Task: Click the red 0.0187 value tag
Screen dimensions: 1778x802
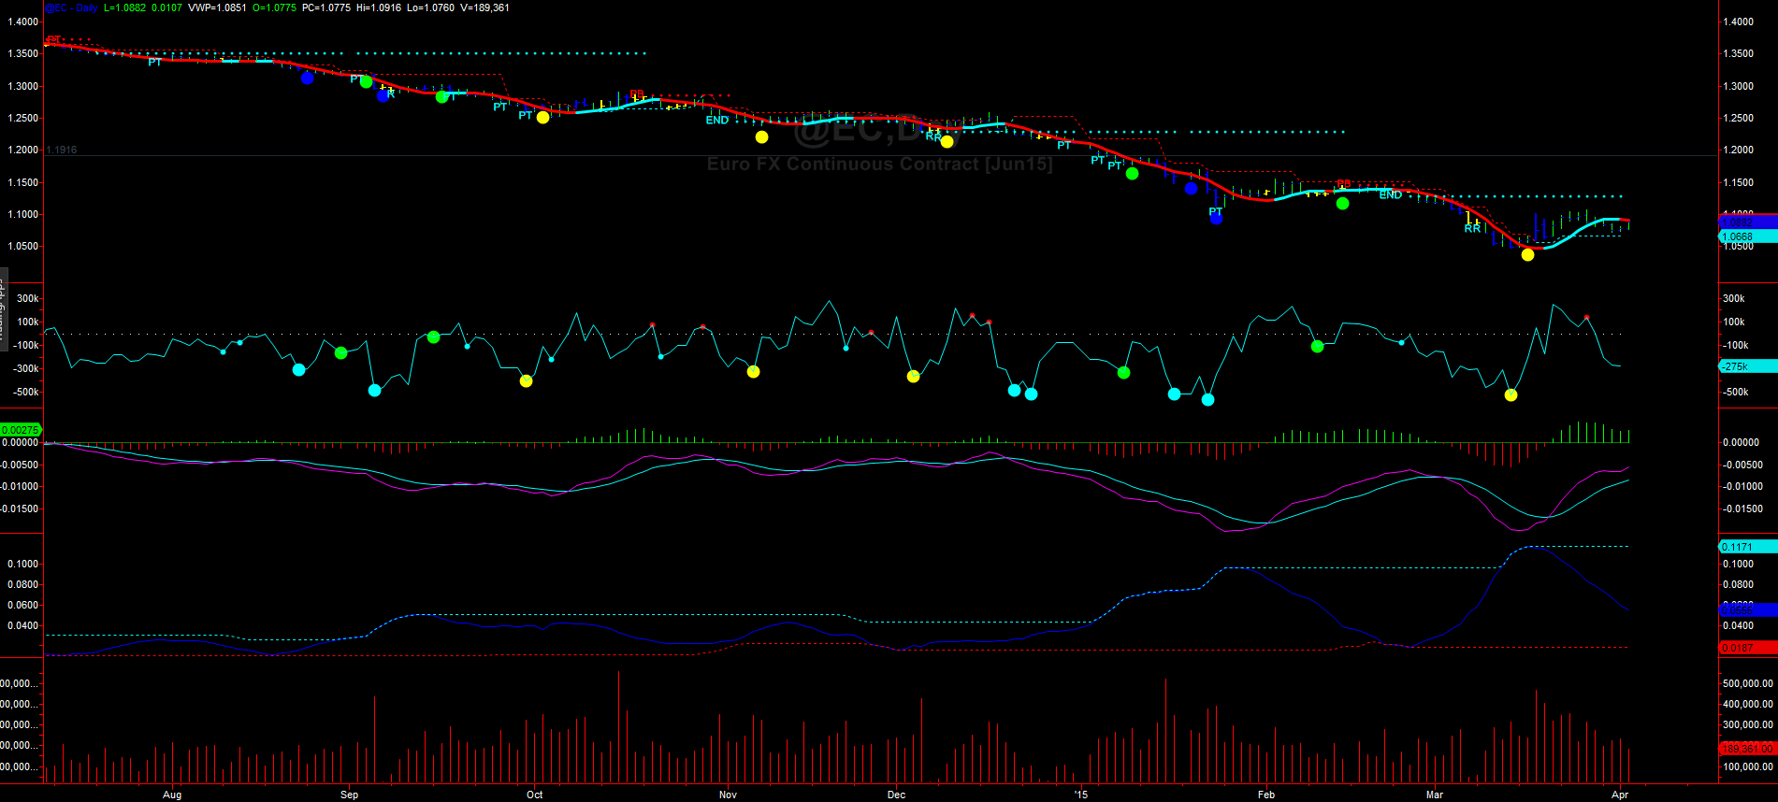Action: point(1748,648)
